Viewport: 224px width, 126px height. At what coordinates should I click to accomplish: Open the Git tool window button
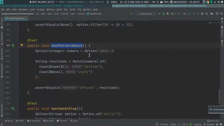(x=9, y=121)
